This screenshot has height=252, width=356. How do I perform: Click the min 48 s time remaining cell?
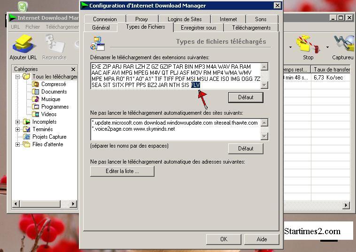point(296,78)
